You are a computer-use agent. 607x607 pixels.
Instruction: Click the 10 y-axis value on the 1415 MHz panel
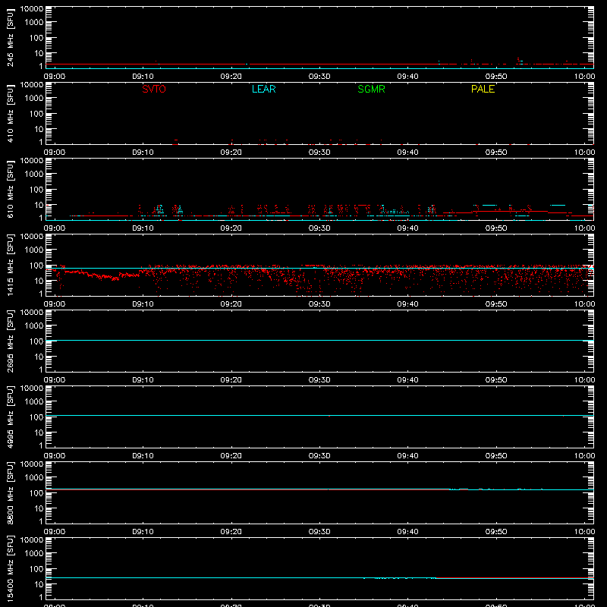[39, 281]
